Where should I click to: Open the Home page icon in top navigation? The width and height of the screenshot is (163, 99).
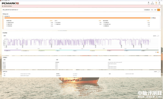148,3
